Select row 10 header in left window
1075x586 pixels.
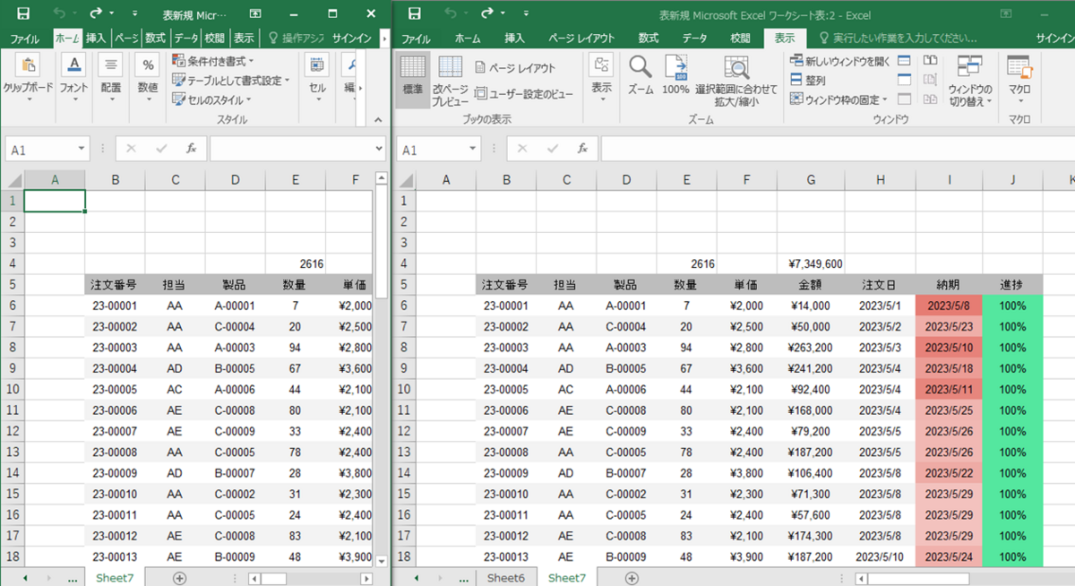13,389
